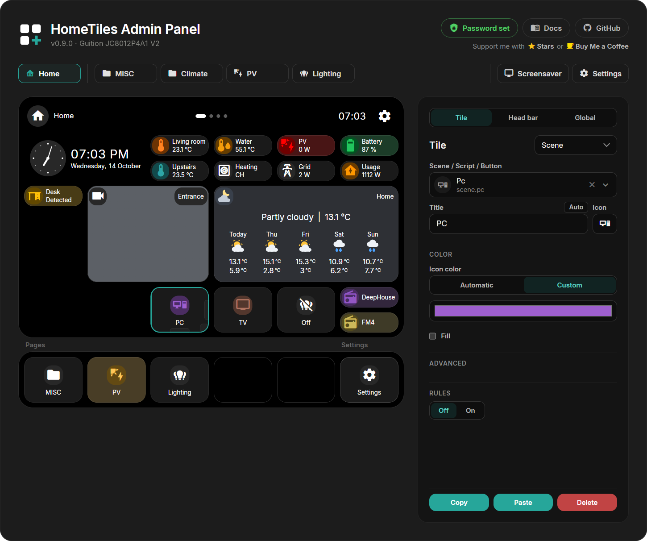Select the Grid 2 W tile
Screen dimensions: 647x541
pos(306,171)
